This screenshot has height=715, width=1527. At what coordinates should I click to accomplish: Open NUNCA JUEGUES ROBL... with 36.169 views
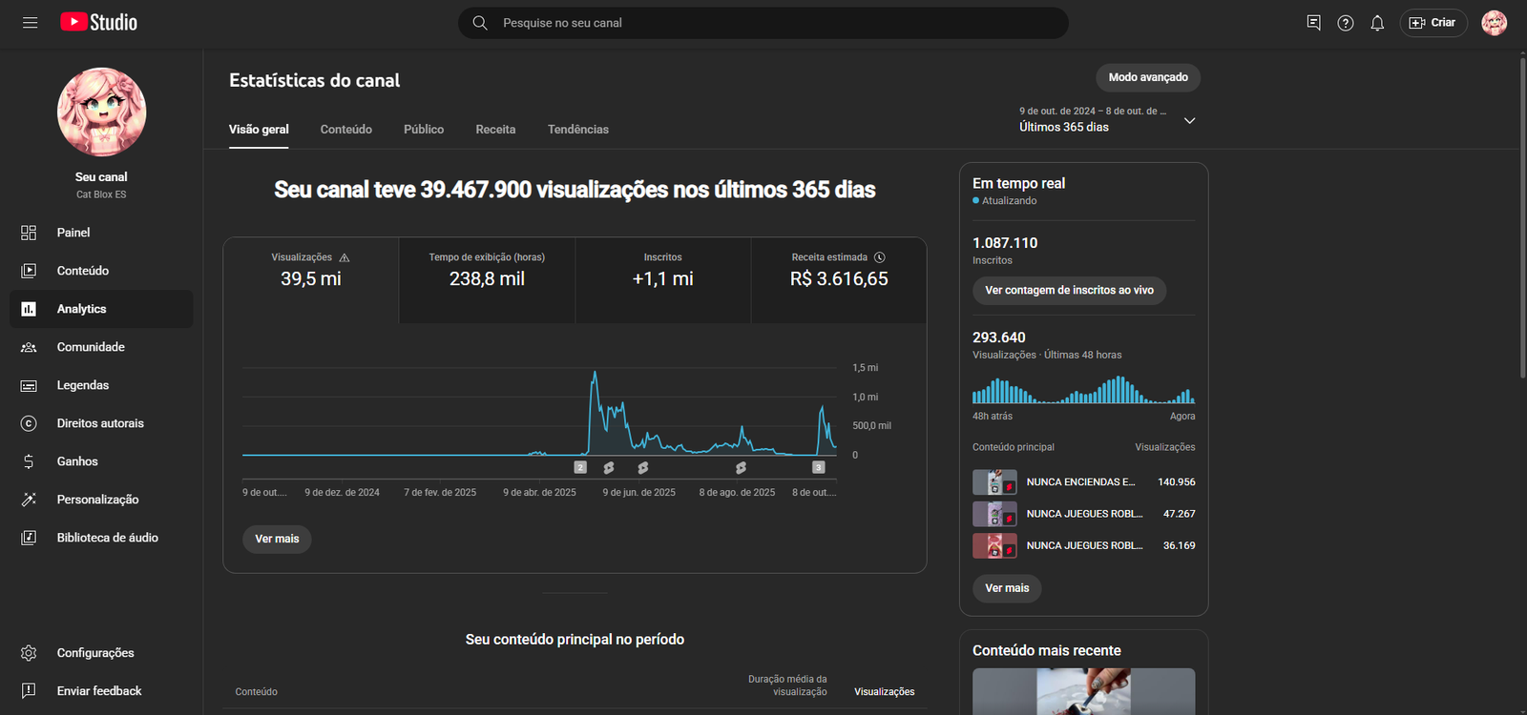(1084, 546)
